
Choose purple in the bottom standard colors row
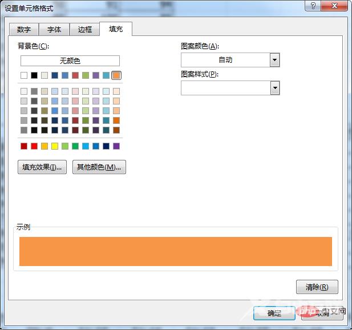116,146
